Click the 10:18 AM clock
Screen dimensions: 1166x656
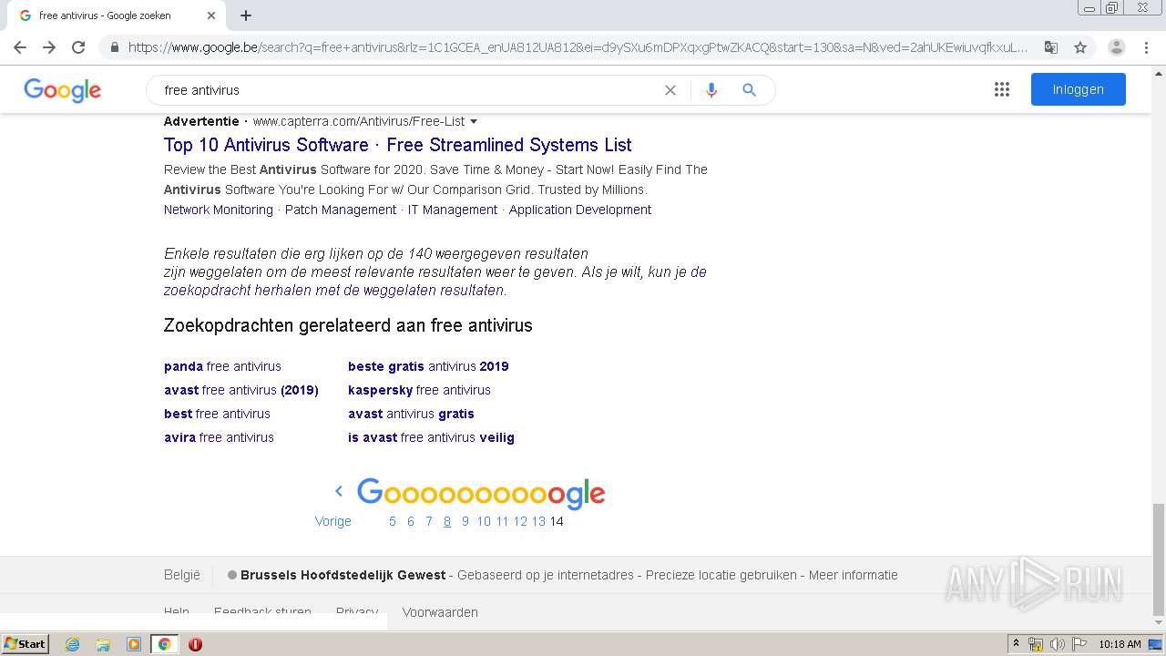(1120, 644)
